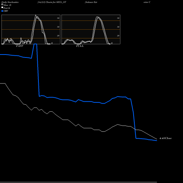Click the blue OBV legend swatch
Image resolution: width=183 pixels, height=183 pixels.
(x=2, y=11)
